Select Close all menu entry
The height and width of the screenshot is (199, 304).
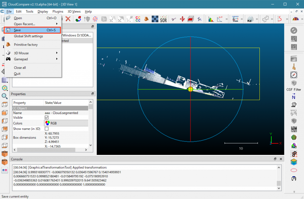[x=20, y=68]
